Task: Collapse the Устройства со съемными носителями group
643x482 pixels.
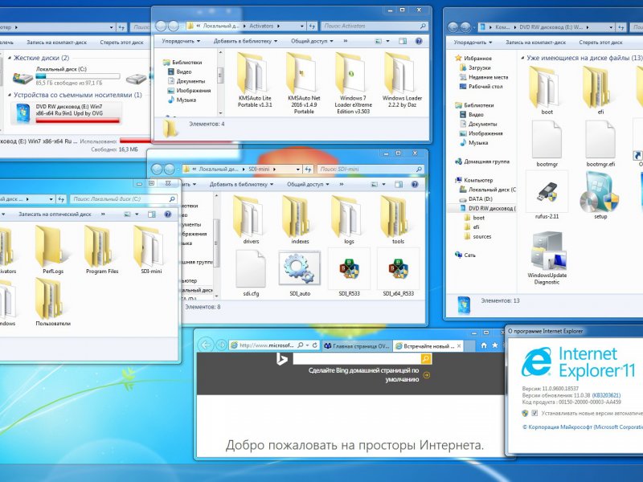Action: (x=10, y=95)
